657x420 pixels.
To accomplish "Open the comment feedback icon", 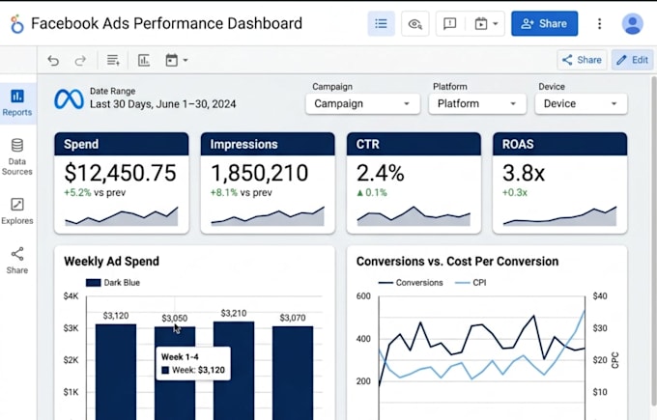I will pyautogui.click(x=449, y=24).
